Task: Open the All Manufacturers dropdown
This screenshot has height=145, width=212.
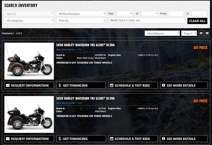Action: pyautogui.click(x=81, y=14)
